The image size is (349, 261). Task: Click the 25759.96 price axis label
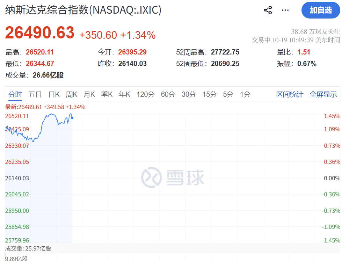point(17,240)
